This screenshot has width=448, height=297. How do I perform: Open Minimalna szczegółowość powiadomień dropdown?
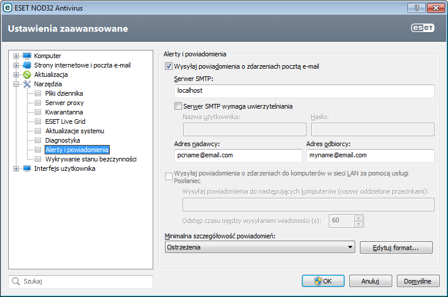tap(260, 247)
